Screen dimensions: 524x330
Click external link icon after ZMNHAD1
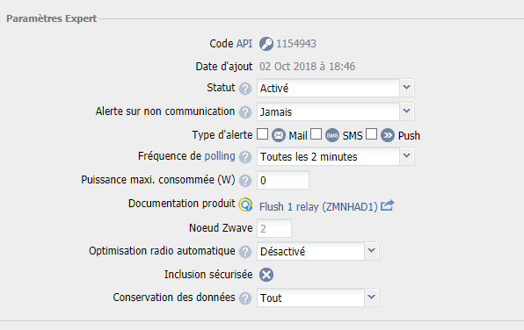tap(388, 205)
